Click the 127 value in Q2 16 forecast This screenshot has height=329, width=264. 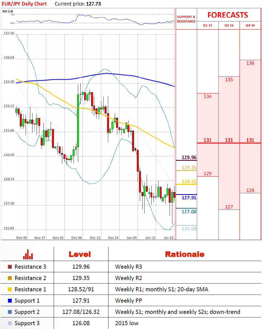pos(229,207)
